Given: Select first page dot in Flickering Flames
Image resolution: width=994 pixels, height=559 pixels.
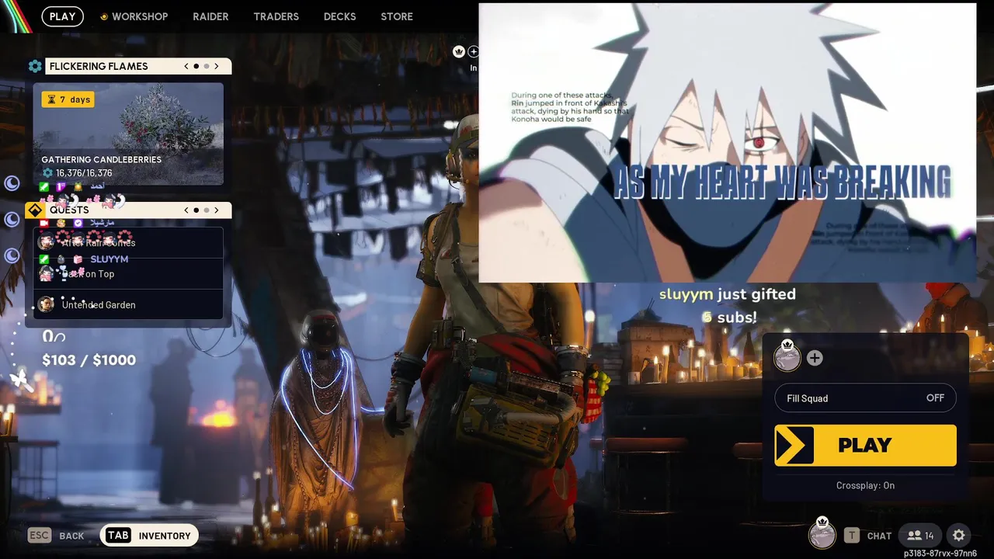Looking at the screenshot, I should (x=196, y=67).
